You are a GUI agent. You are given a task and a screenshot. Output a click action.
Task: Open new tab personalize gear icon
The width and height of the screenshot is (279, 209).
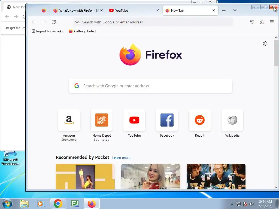[265, 44]
